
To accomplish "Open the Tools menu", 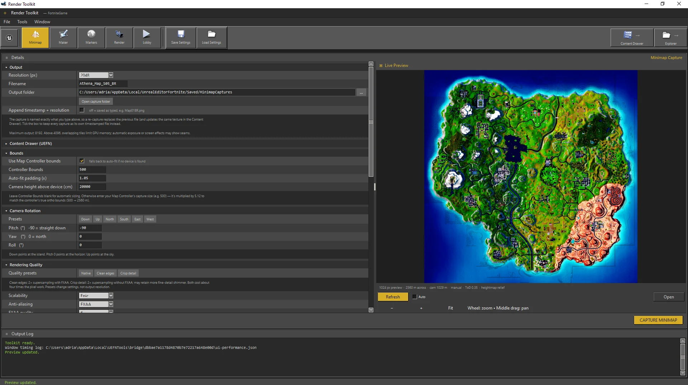I will pyautogui.click(x=22, y=22).
